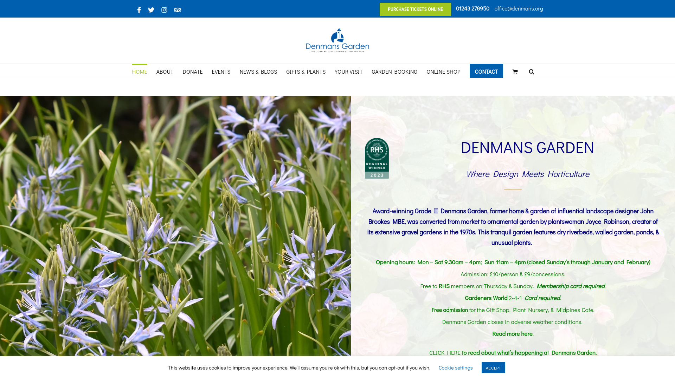Image resolution: width=675 pixels, height=379 pixels.
Task: Open the About menu item
Action: [165, 71]
